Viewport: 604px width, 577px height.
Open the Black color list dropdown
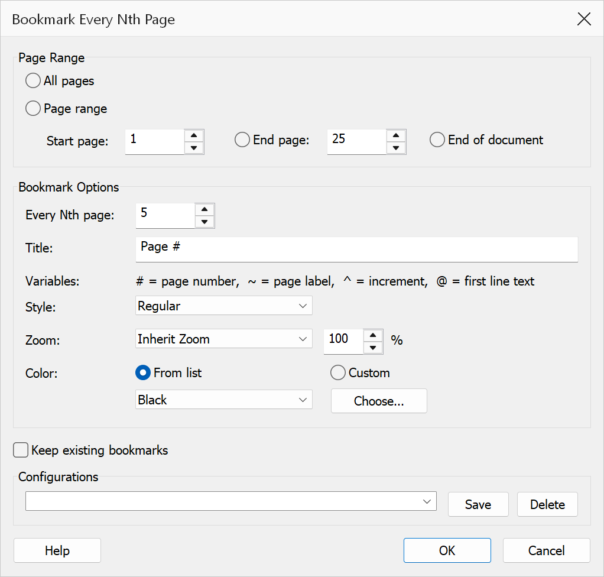click(x=224, y=400)
